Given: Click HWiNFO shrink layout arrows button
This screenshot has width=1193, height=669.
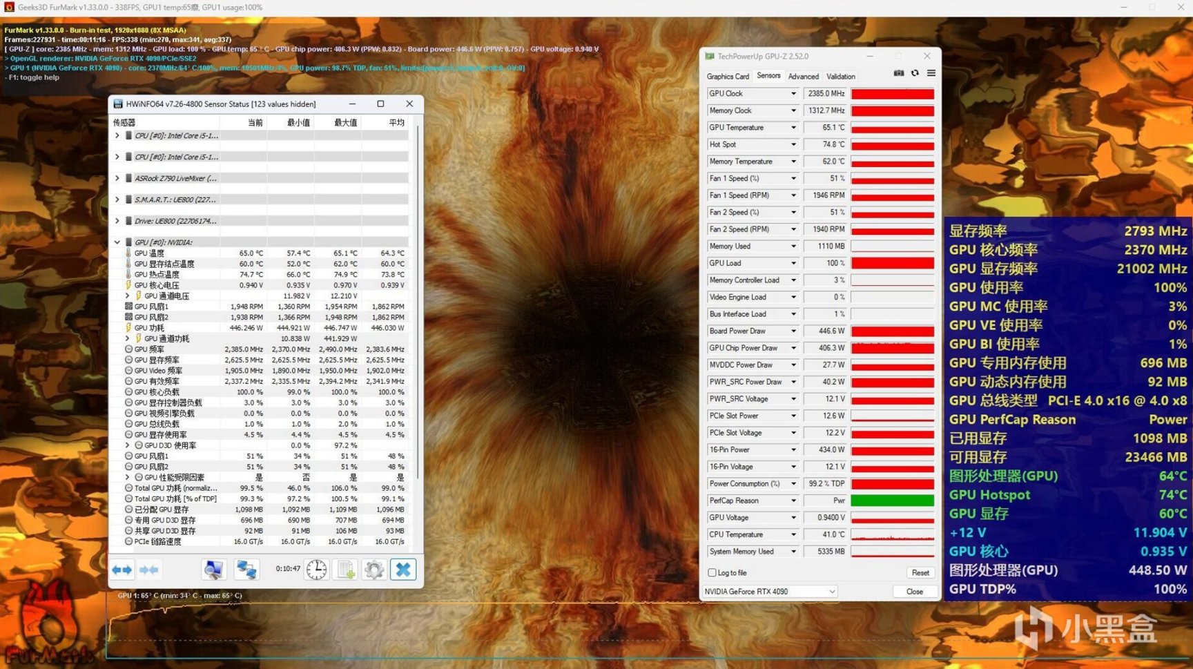Looking at the screenshot, I should coord(148,570).
